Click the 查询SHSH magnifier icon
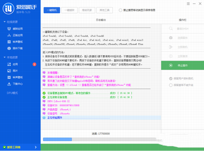Image resolution: width=204 pixels, height=151 pixels. [x=171, y=29]
